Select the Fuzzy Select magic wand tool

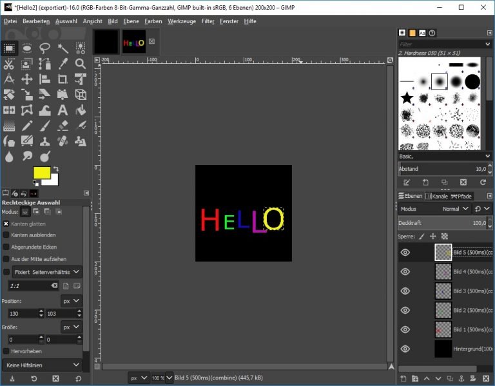tap(63, 48)
